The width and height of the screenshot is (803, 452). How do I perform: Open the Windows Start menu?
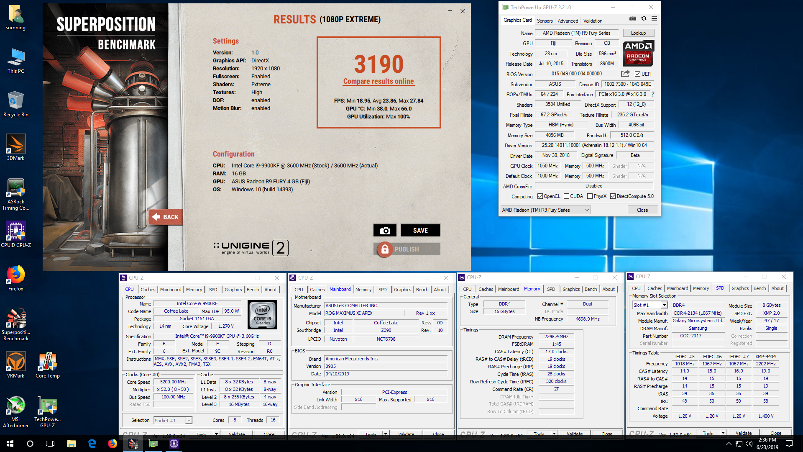pyautogui.click(x=10, y=444)
